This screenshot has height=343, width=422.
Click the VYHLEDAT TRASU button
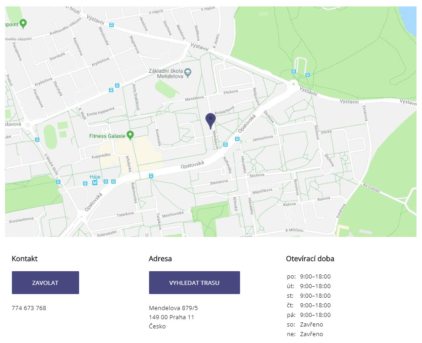click(x=194, y=283)
